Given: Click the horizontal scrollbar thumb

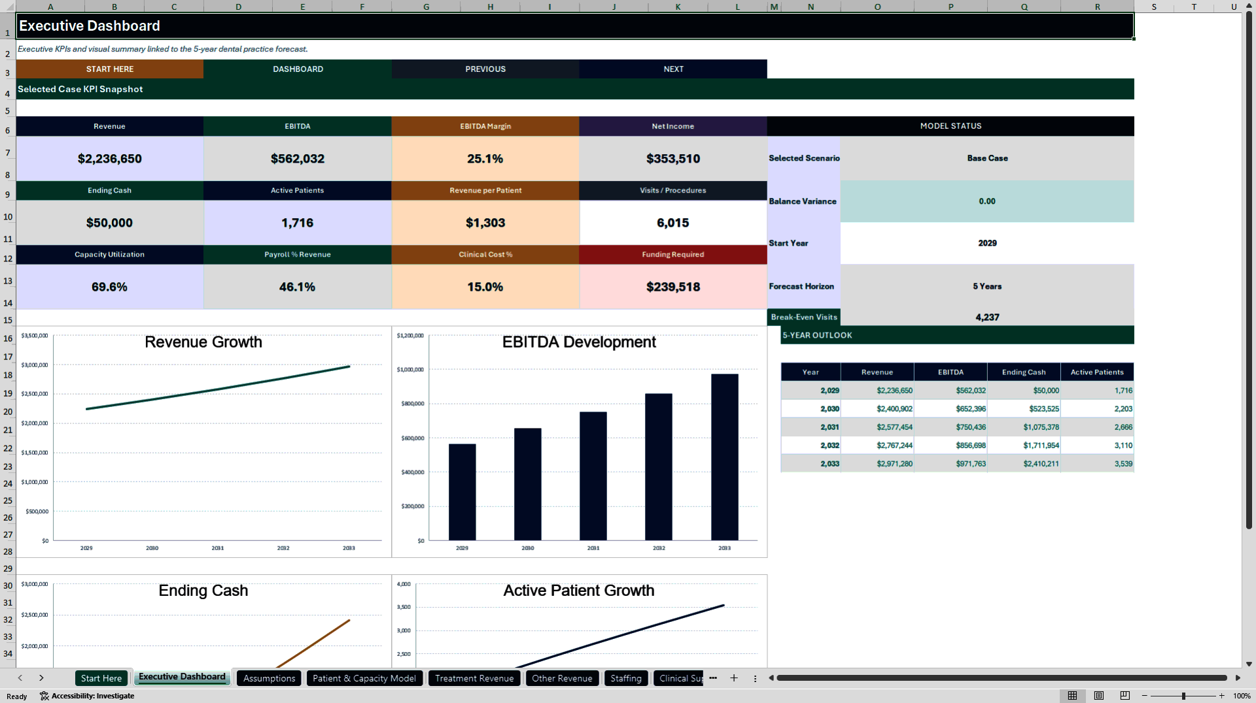Looking at the screenshot, I should coord(1002,678).
